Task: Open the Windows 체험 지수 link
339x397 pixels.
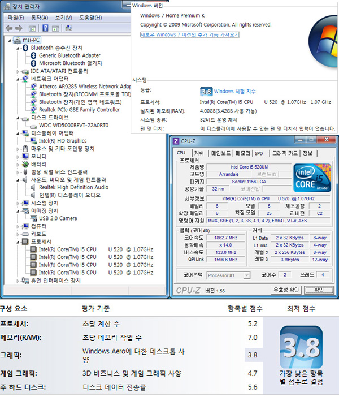Action: point(235,92)
